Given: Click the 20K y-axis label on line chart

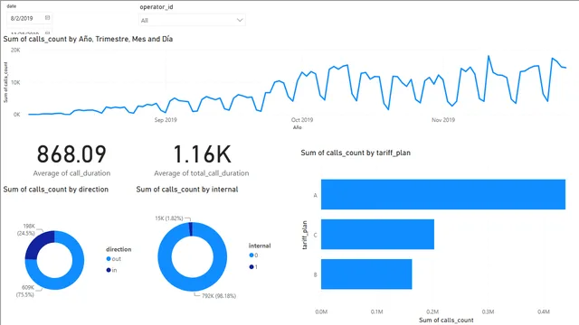Looking at the screenshot, I should tap(15, 51).
